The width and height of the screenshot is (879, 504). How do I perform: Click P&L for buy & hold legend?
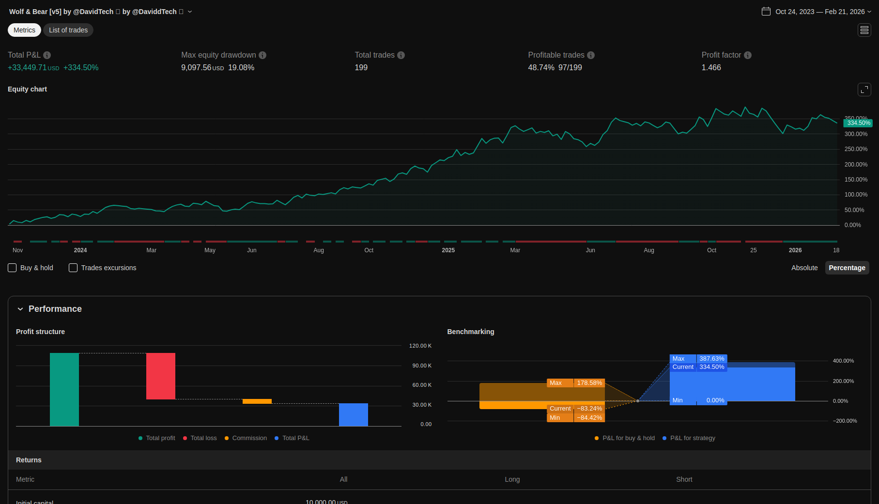pyautogui.click(x=625, y=438)
